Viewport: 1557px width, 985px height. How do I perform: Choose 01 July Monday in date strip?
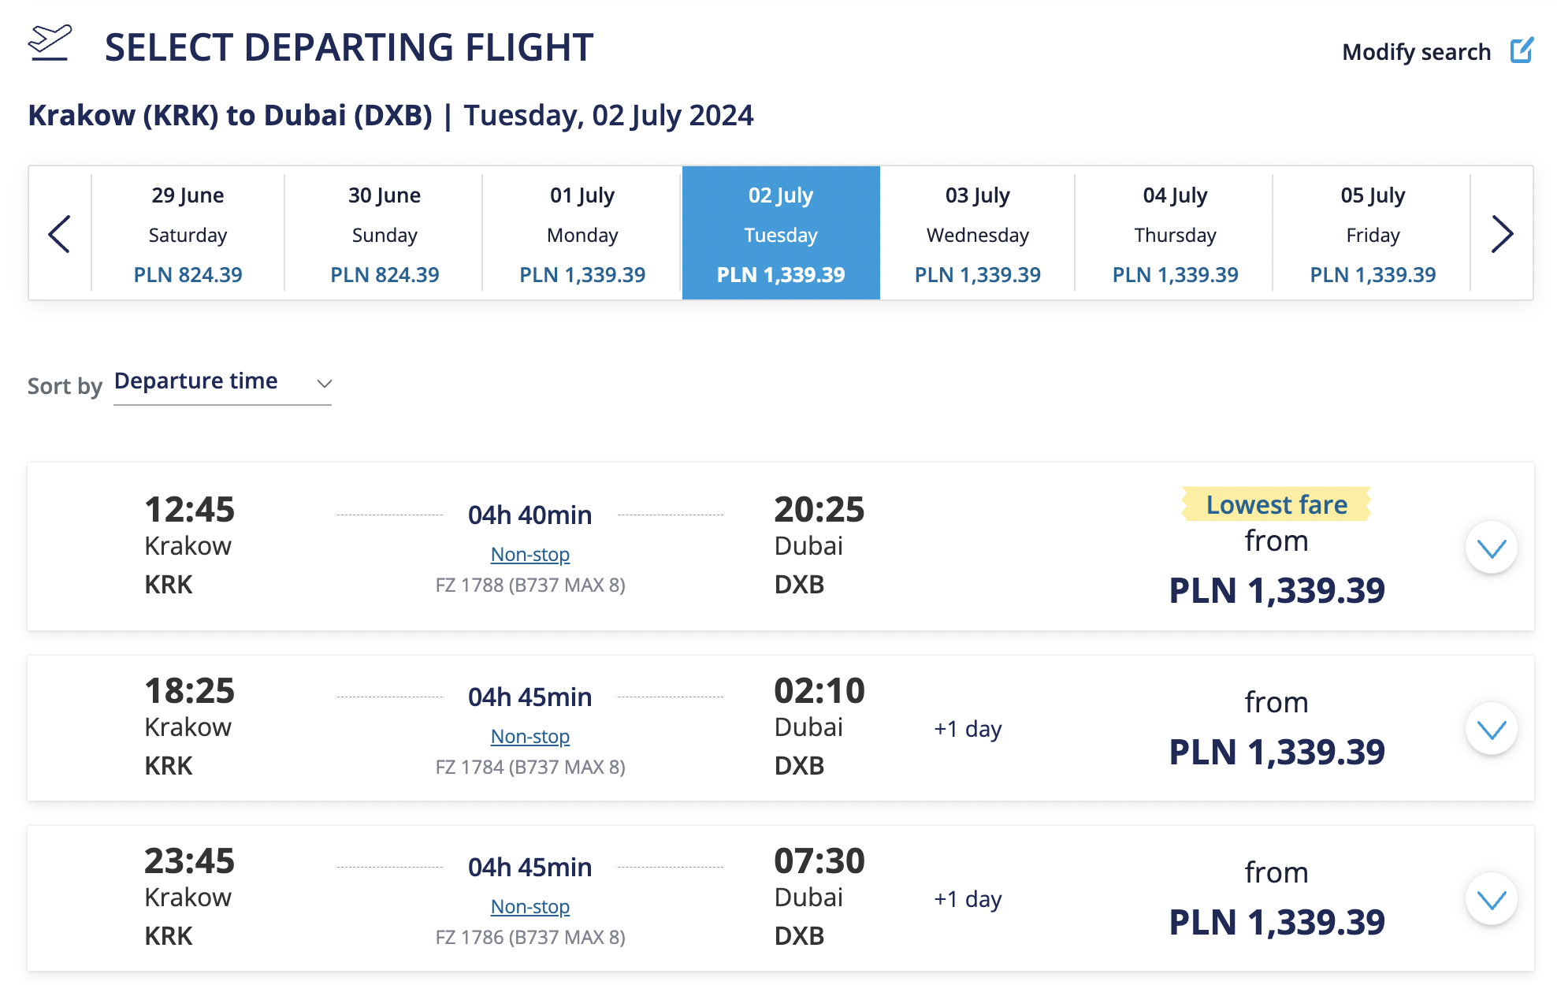582,233
